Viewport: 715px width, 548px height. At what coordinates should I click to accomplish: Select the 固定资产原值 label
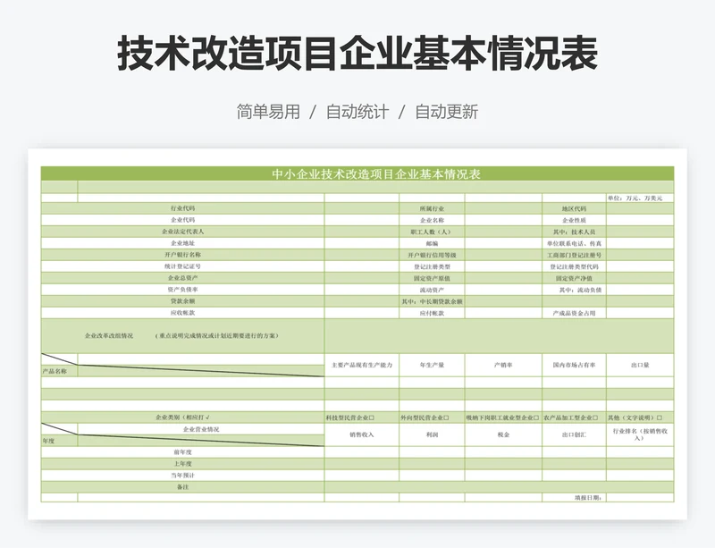(x=432, y=278)
